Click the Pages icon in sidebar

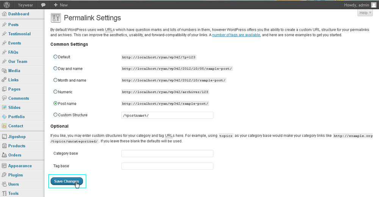pos(4,89)
